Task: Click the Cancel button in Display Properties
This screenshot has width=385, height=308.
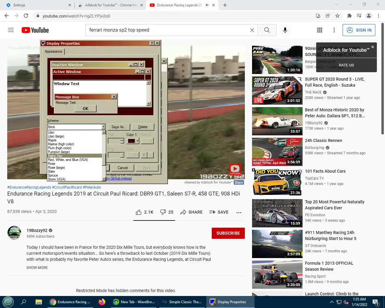Action: tap(123, 168)
